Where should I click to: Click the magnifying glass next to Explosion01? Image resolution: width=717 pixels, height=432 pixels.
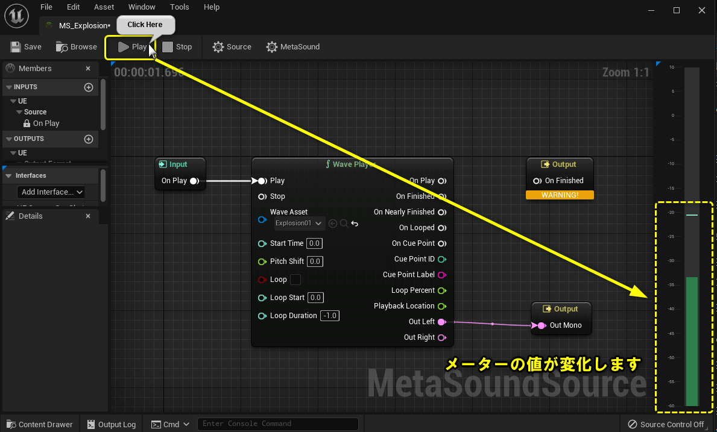(x=343, y=223)
